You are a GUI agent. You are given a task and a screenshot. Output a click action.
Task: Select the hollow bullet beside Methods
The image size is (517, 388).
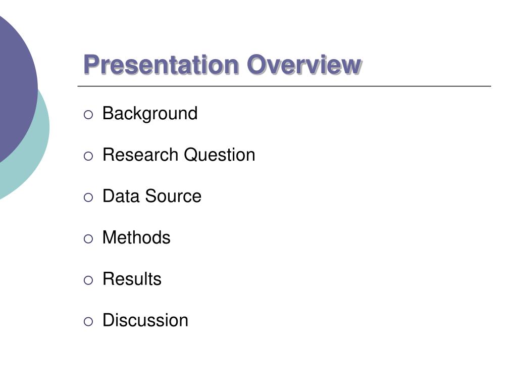[88, 239]
